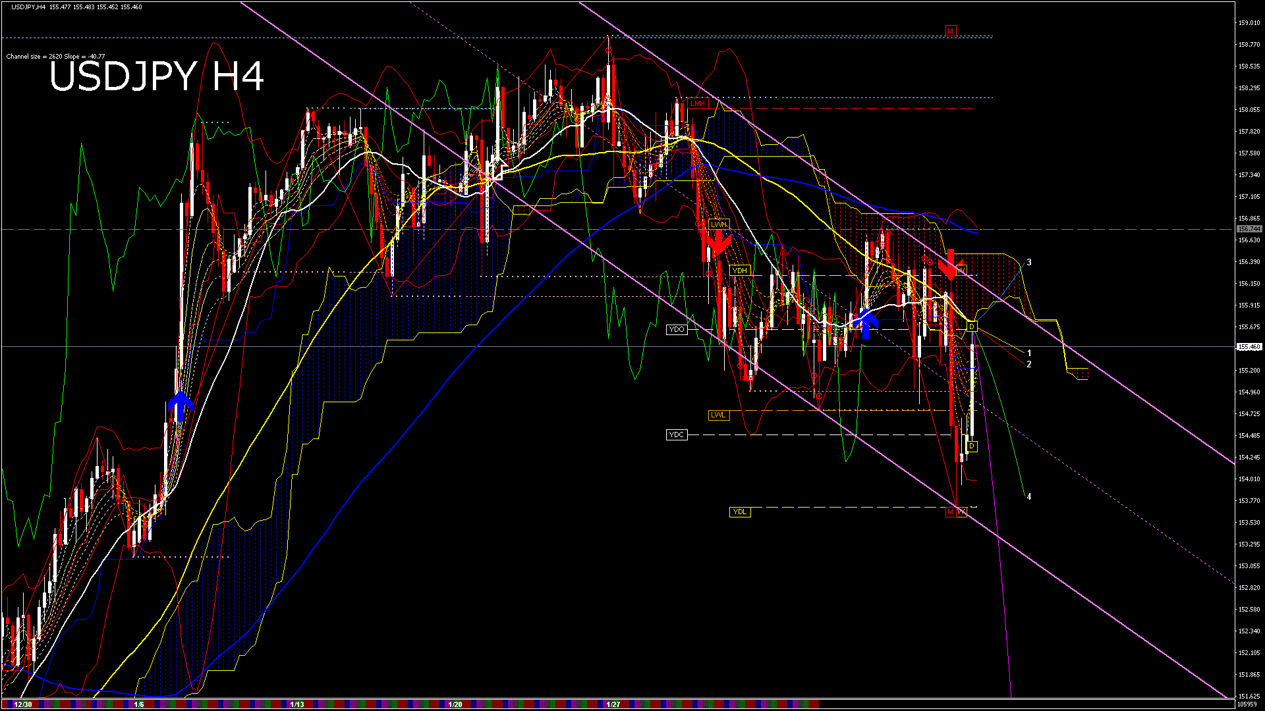This screenshot has width=1265, height=711.
Task: Click the 1/13 date on the time axis
Action: click(297, 704)
